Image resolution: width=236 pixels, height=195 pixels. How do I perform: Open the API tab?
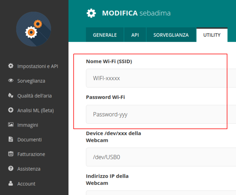(x=135, y=35)
